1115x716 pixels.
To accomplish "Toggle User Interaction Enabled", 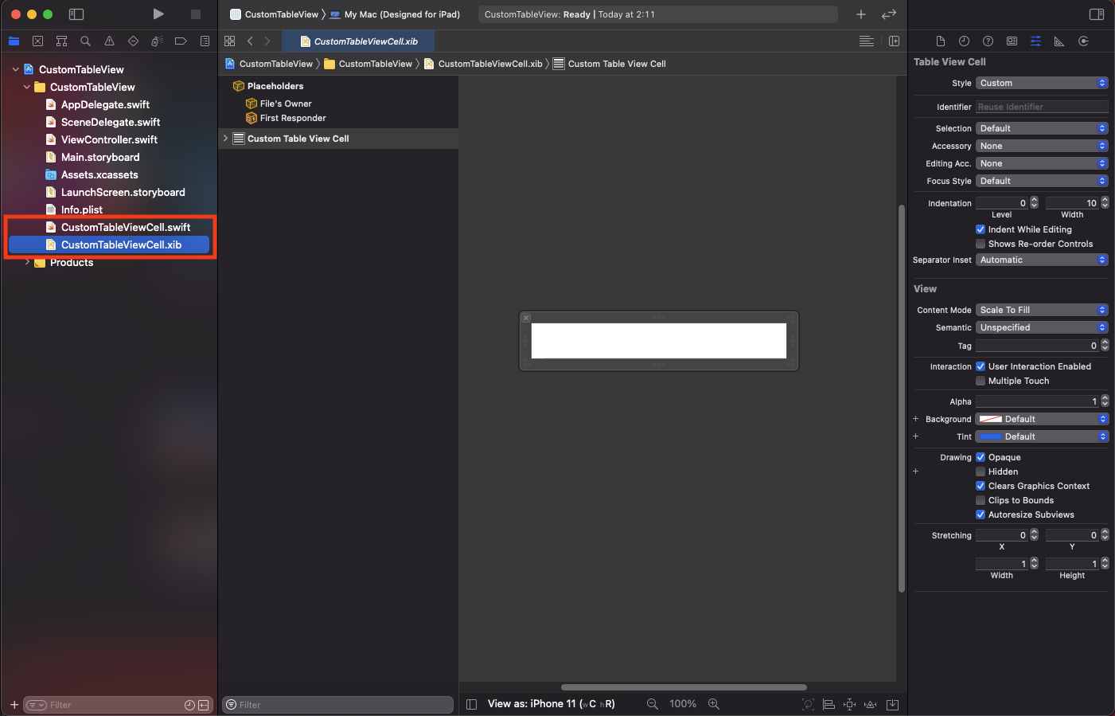I will coord(980,366).
